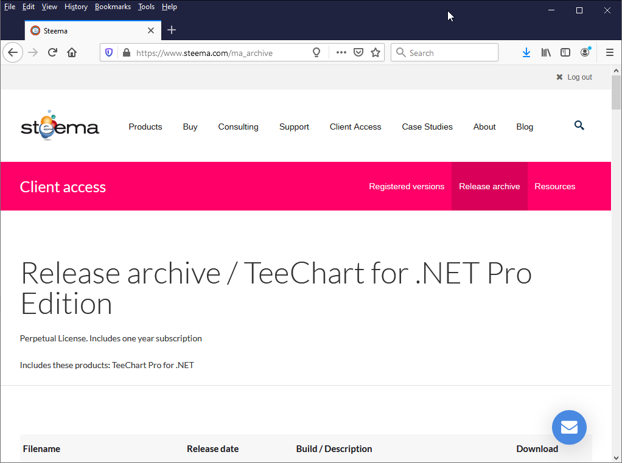
Task: Open the hamburger application menu
Action: pos(610,52)
